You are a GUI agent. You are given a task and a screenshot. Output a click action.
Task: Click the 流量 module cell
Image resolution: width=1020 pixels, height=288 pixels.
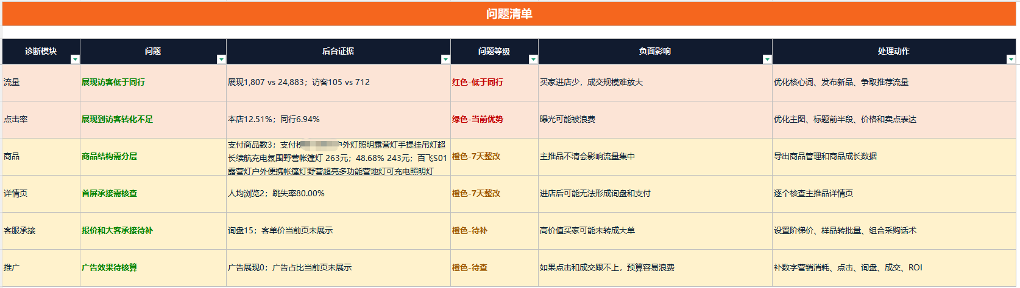coord(41,83)
